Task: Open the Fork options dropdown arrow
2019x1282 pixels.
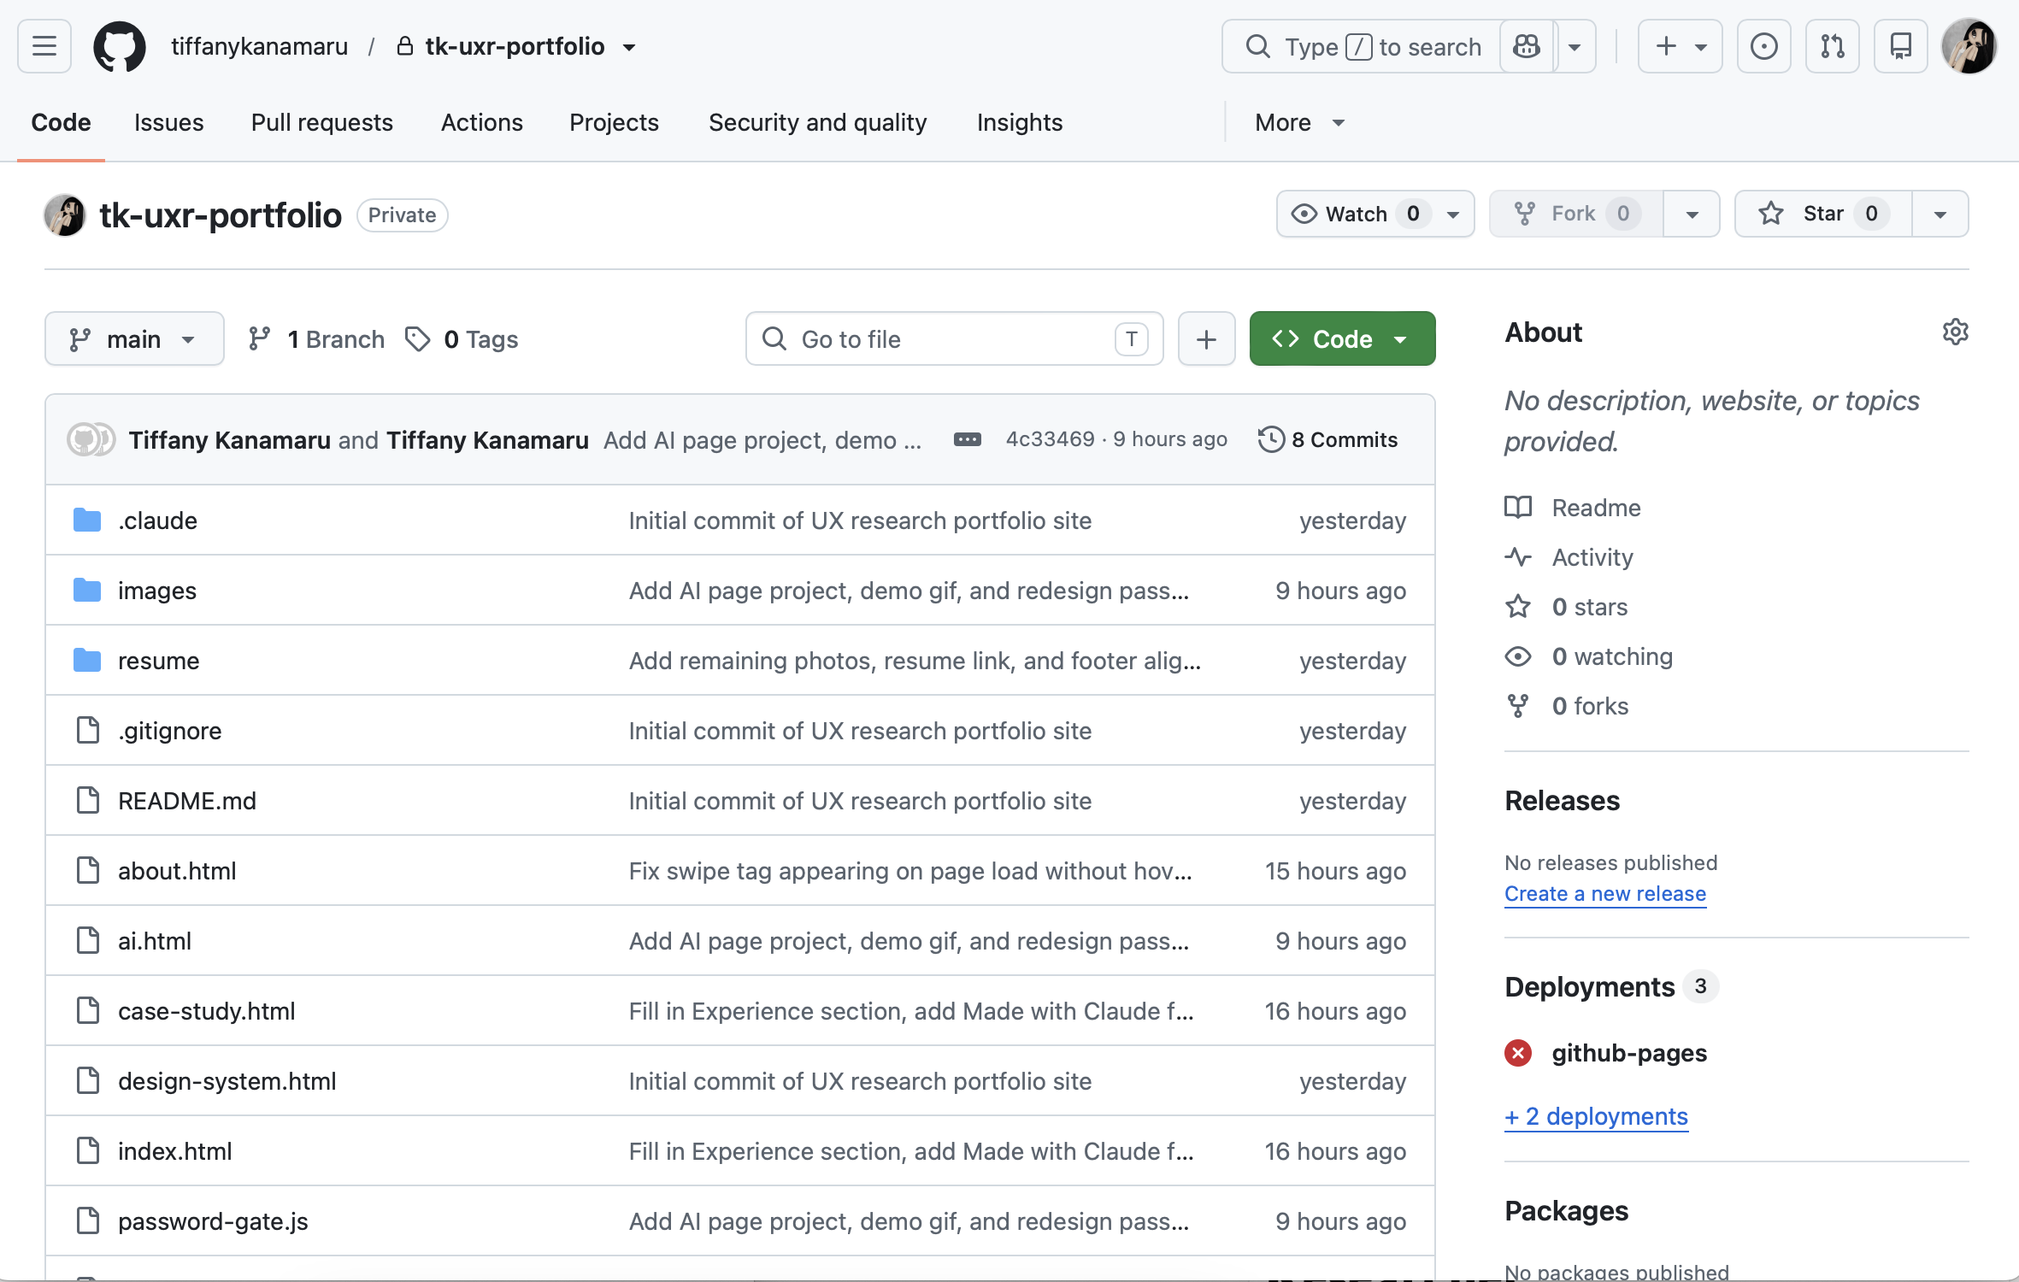Action: click(1692, 214)
